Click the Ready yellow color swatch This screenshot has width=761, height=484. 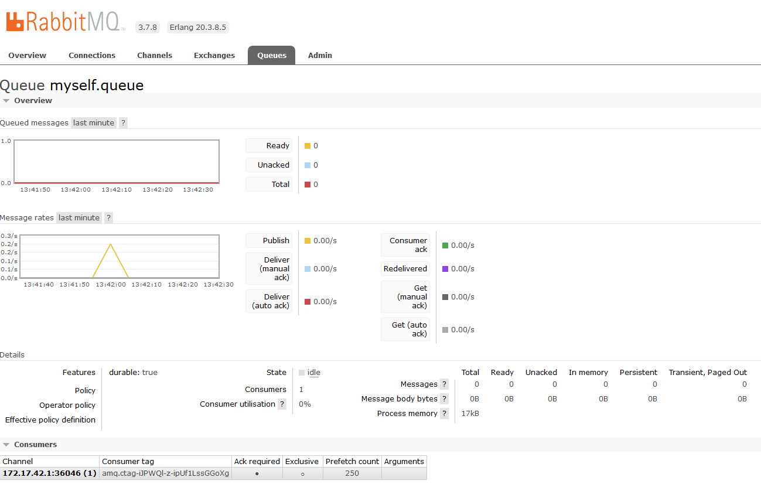[x=308, y=146]
